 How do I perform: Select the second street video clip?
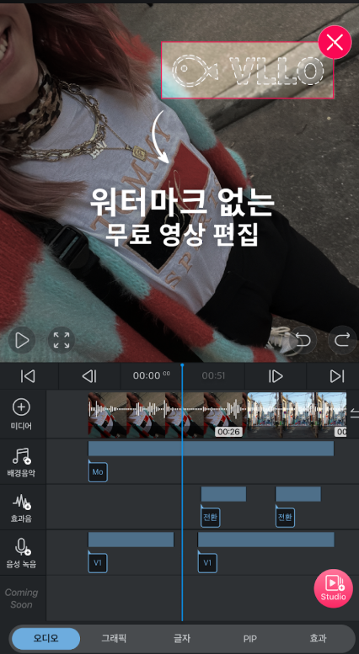(297, 415)
